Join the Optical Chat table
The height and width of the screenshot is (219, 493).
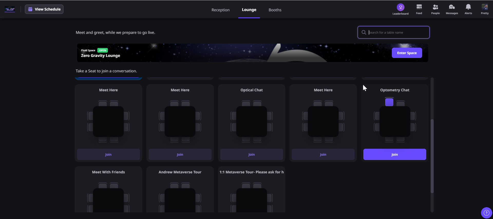[252, 154]
